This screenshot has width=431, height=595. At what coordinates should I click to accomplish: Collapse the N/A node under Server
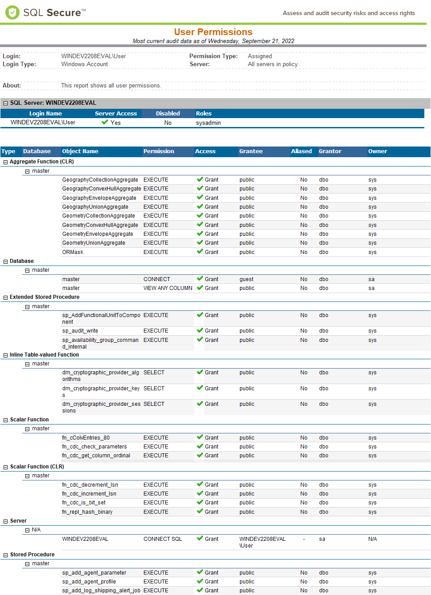[27, 530]
